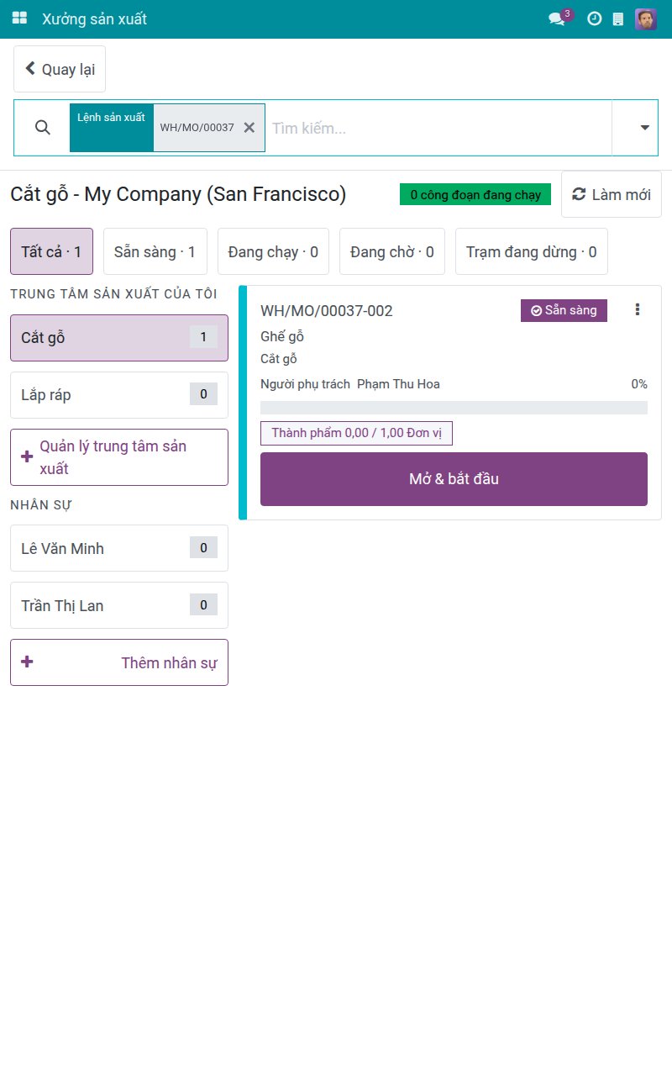Remove the WH/MO/00037 filter facet
This screenshot has width=672, height=1076.
click(249, 128)
